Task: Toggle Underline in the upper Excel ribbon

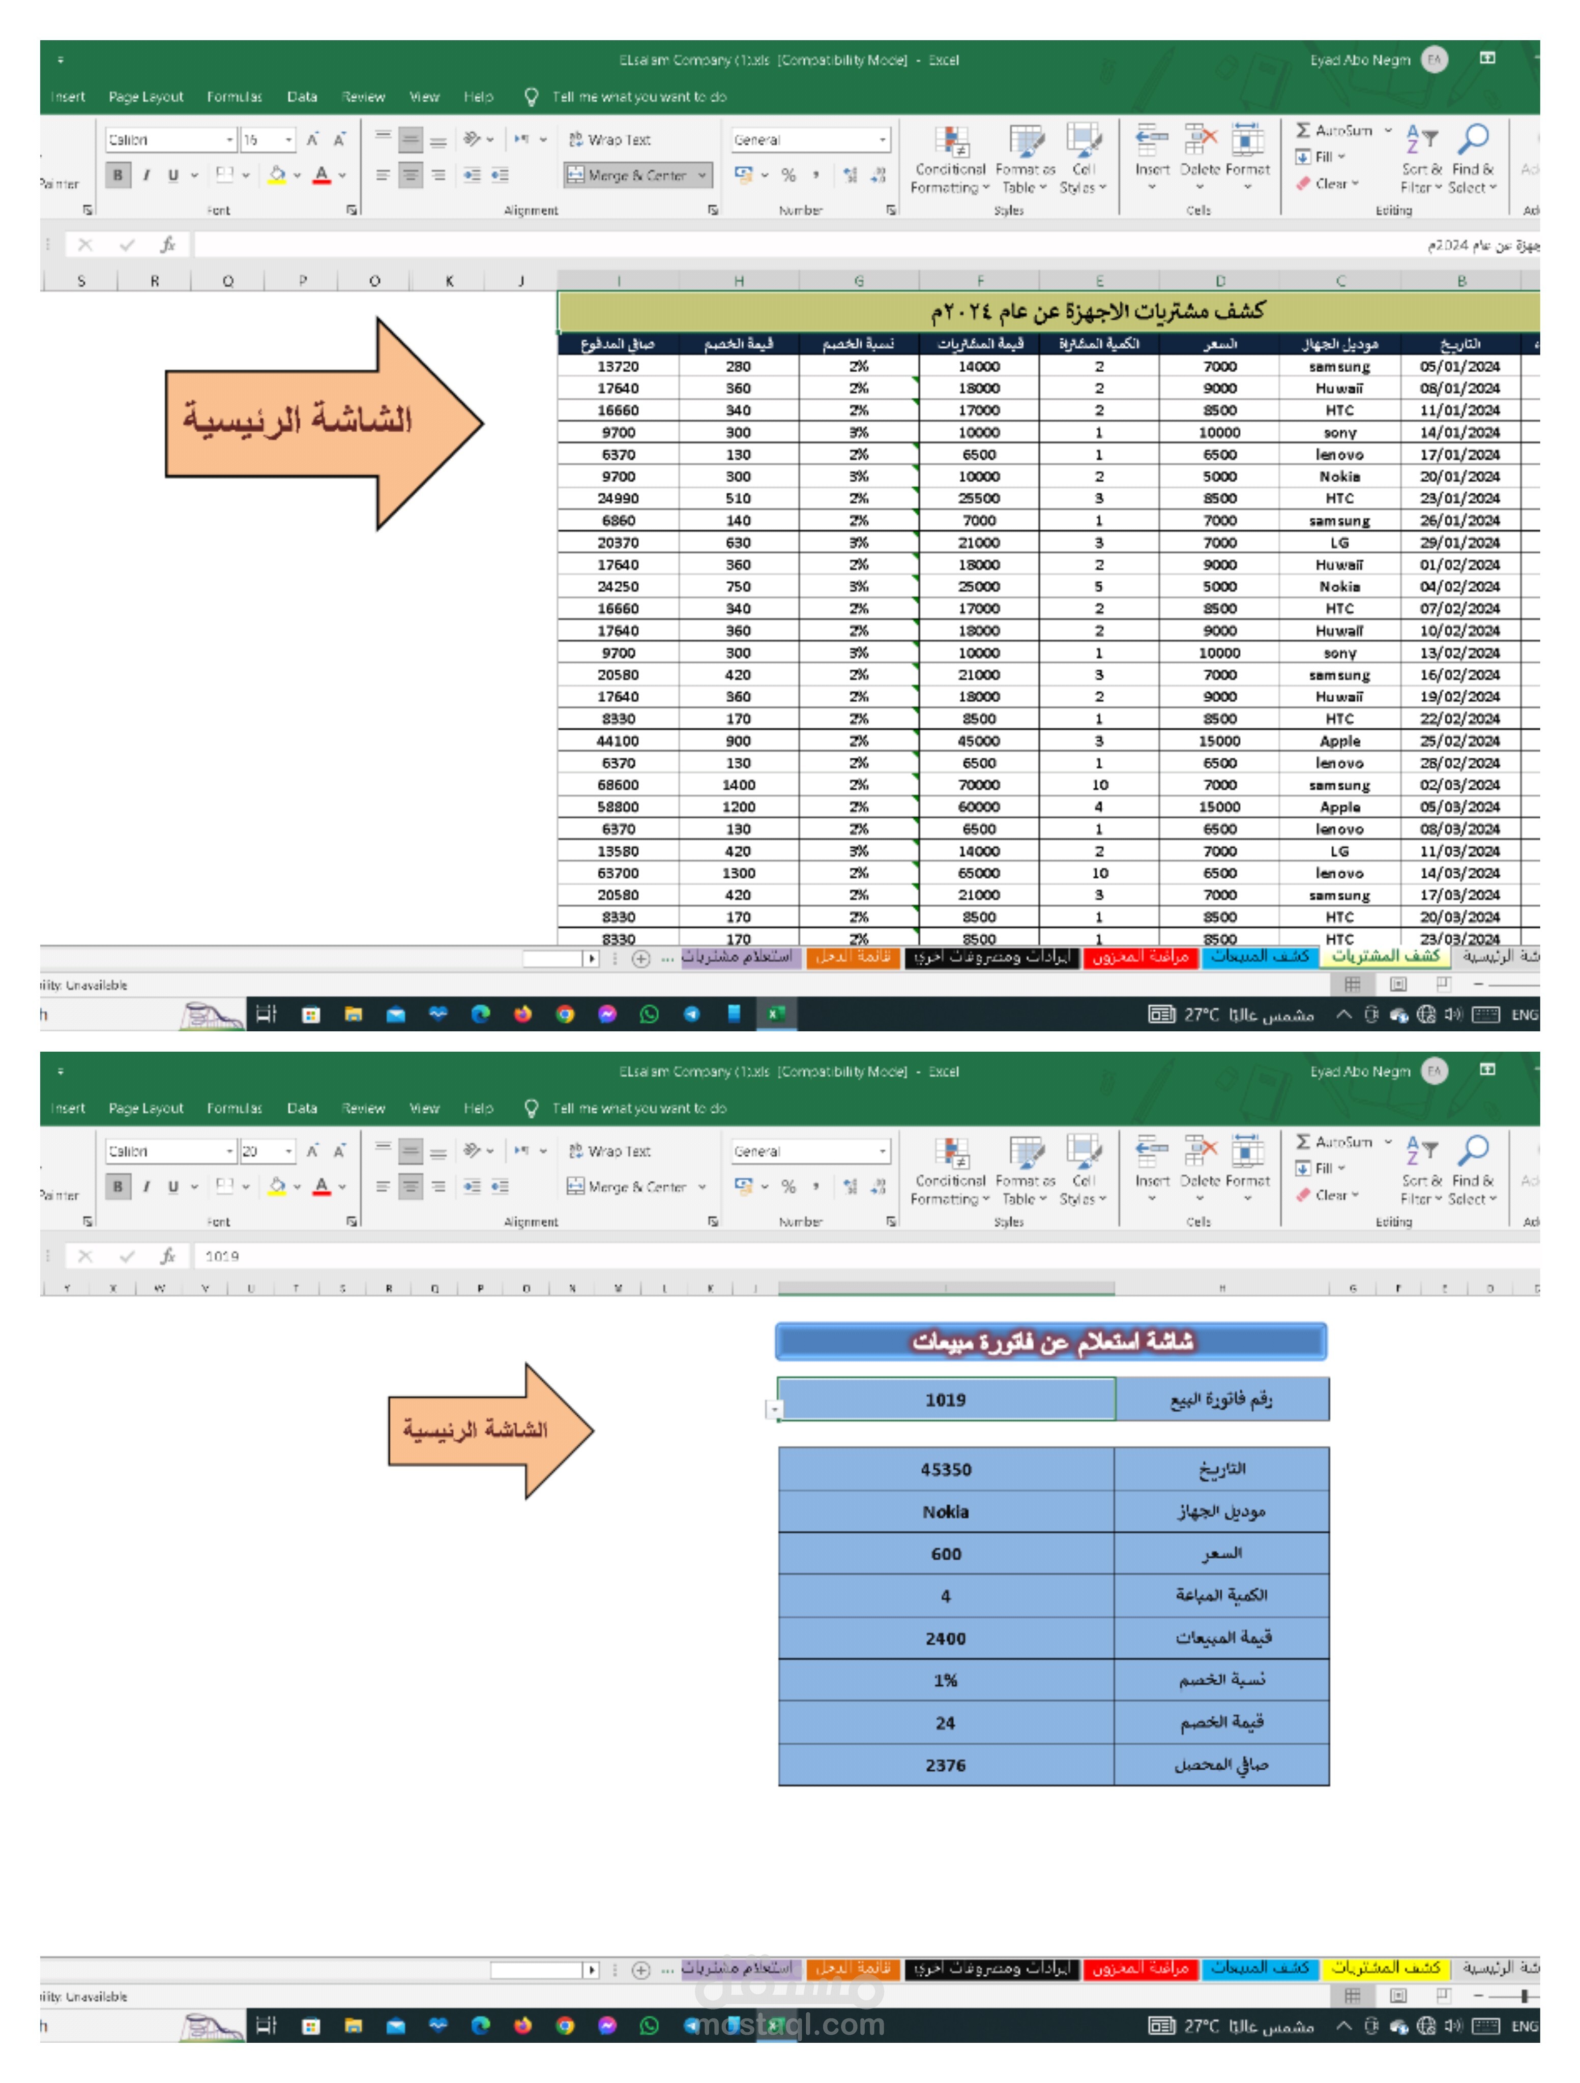Action: coord(172,175)
